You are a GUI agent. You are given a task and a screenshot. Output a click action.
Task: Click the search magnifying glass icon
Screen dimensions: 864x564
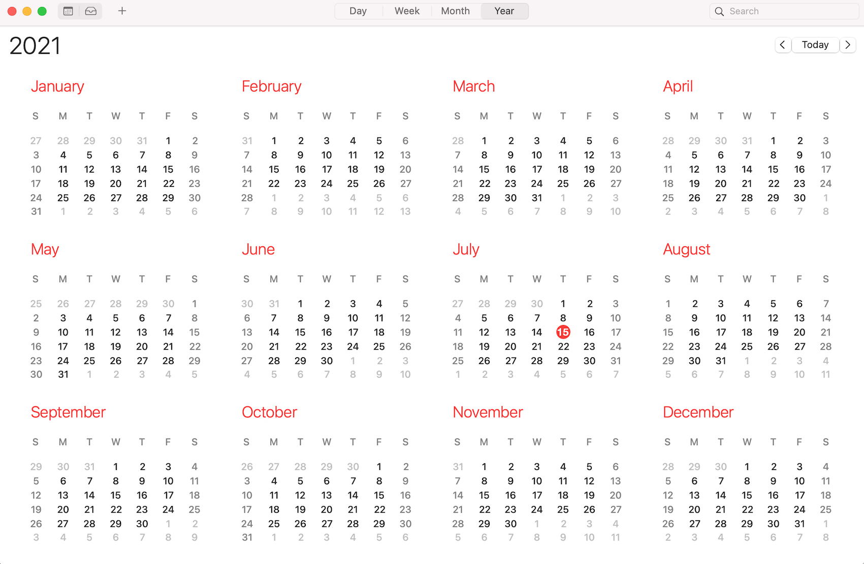pyautogui.click(x=719, y=11)
